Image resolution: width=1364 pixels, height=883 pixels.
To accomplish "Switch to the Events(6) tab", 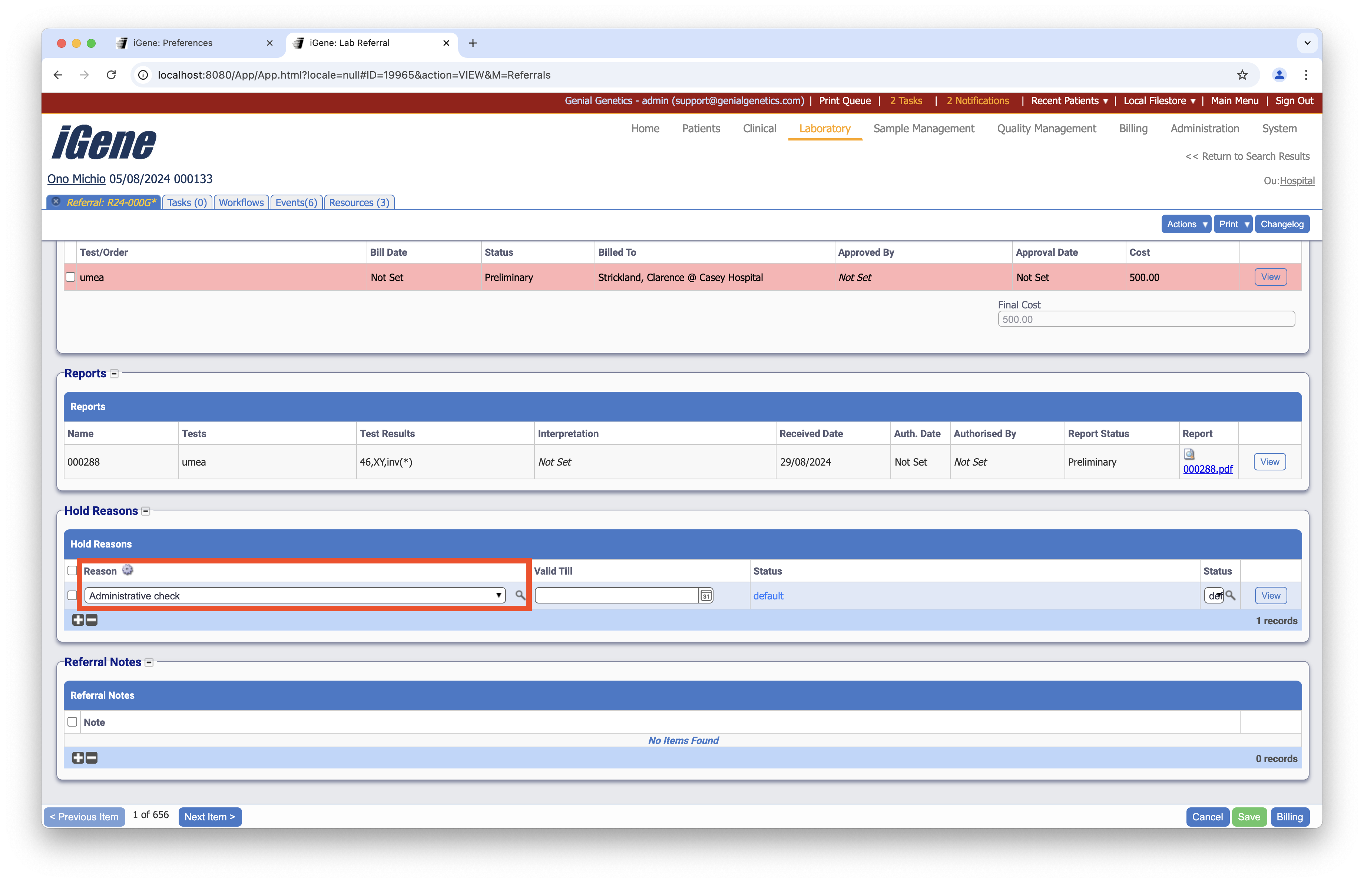I will [296, 202].
